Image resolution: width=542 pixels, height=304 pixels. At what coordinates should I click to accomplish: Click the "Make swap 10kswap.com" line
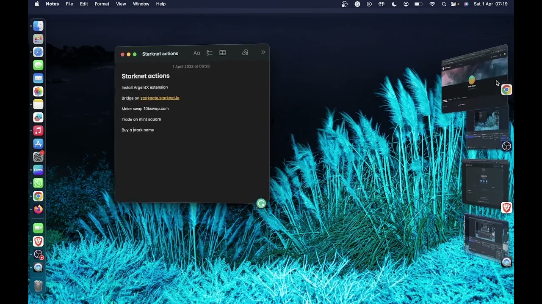pos(145,109)
